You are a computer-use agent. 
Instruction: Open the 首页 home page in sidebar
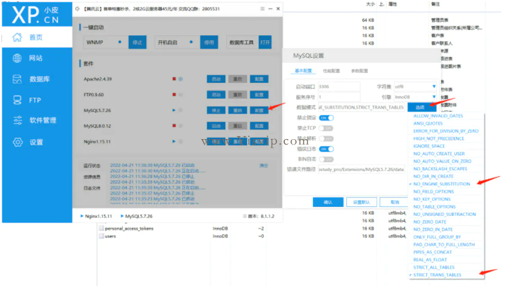37,37
